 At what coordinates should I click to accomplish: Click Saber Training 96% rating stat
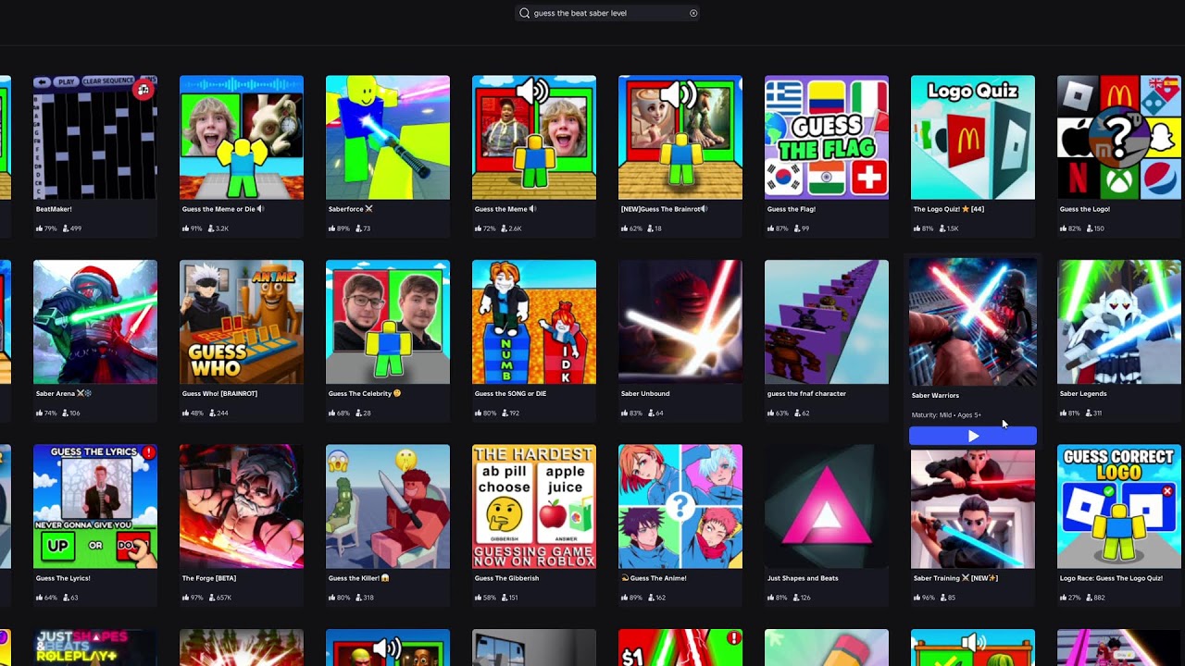[x=925, y=598]
